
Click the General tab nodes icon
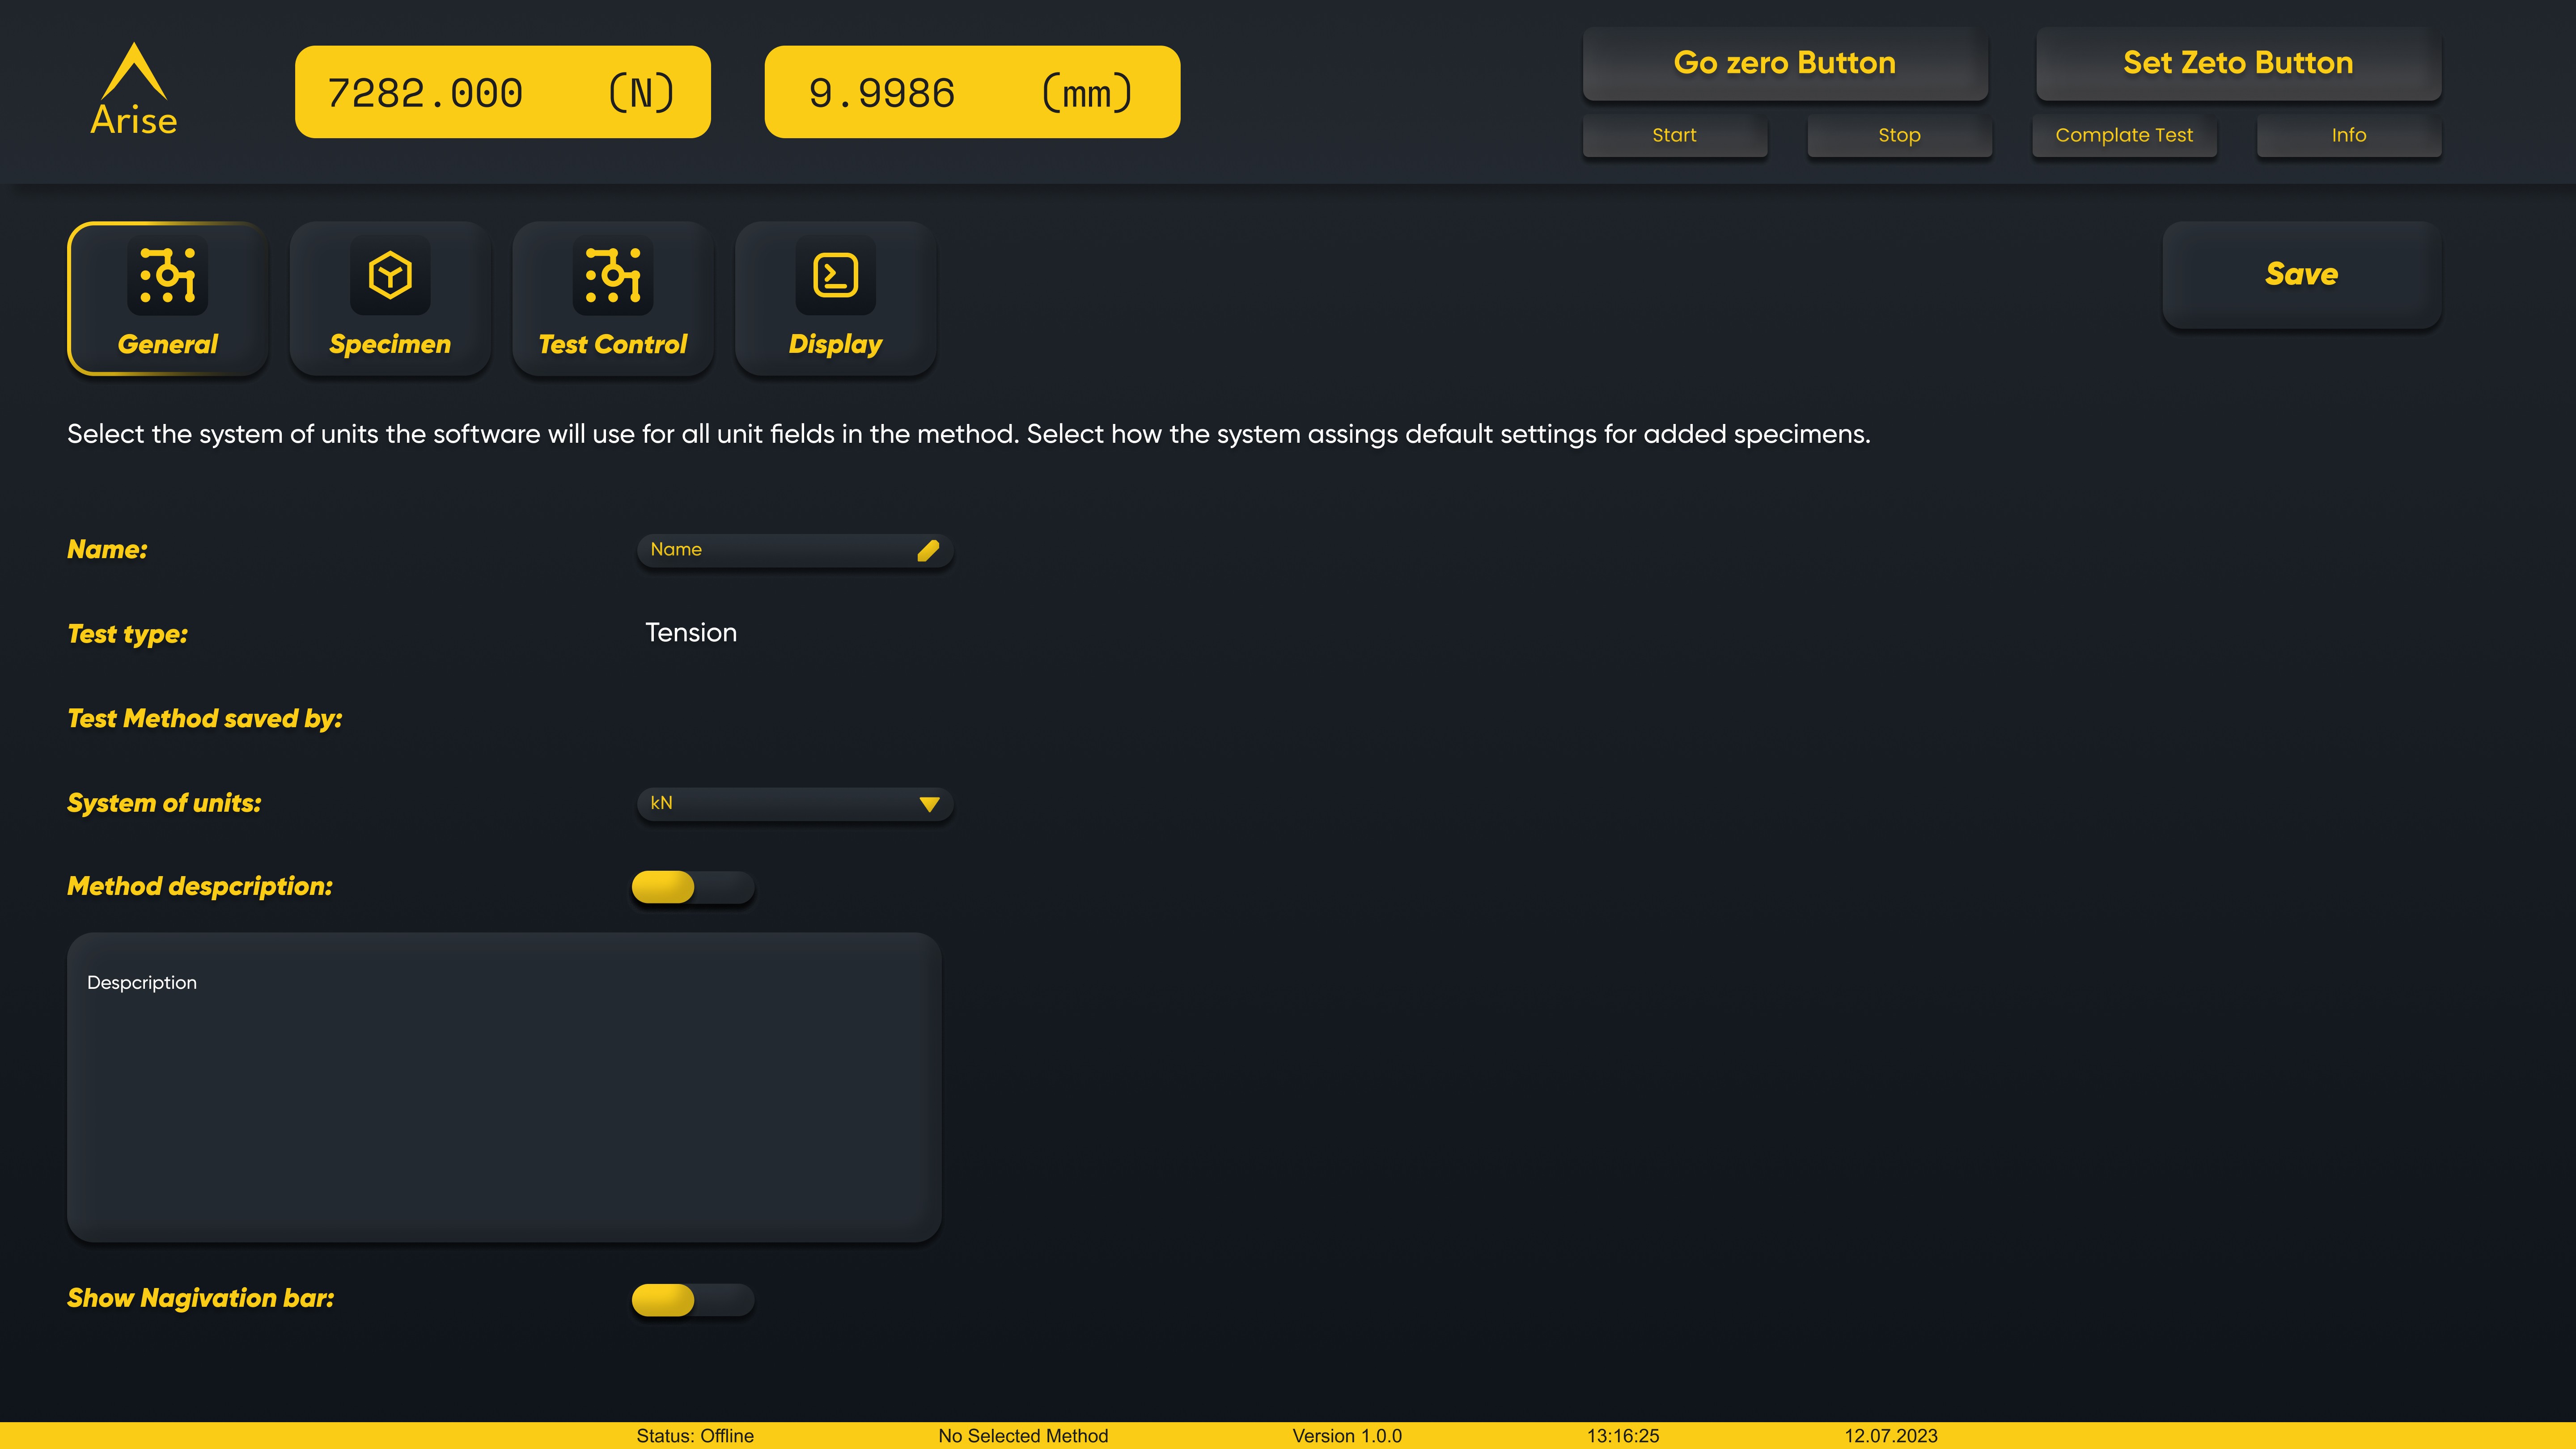click(167, 275)
